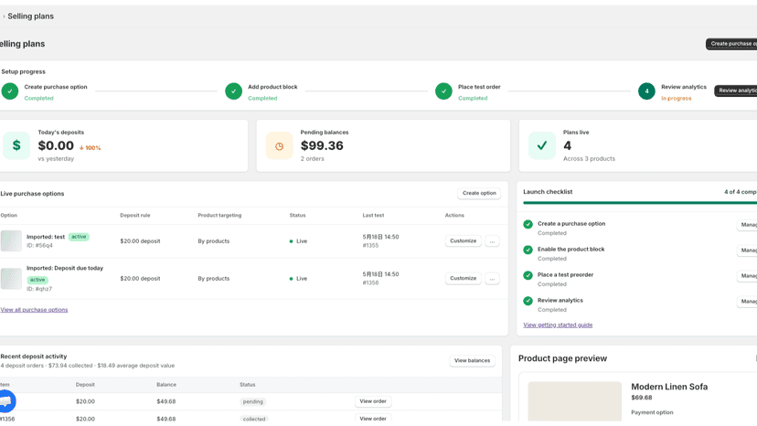Screen dimensions: 757x426
Task: Click ID #qhz7 text
Action: point(39,289)
